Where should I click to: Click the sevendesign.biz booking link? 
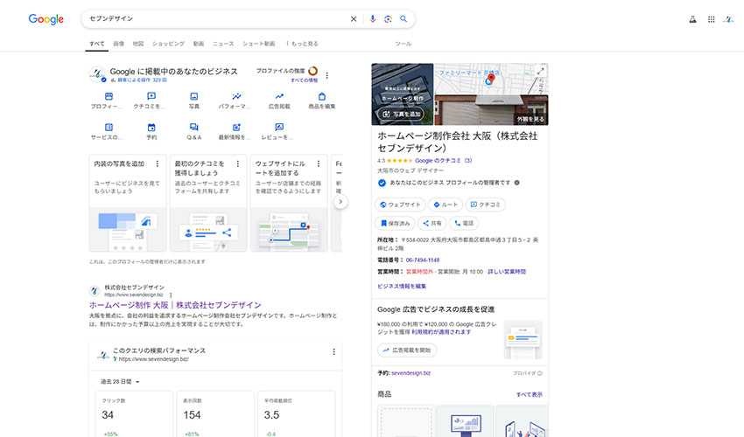[x=411, y=373]
